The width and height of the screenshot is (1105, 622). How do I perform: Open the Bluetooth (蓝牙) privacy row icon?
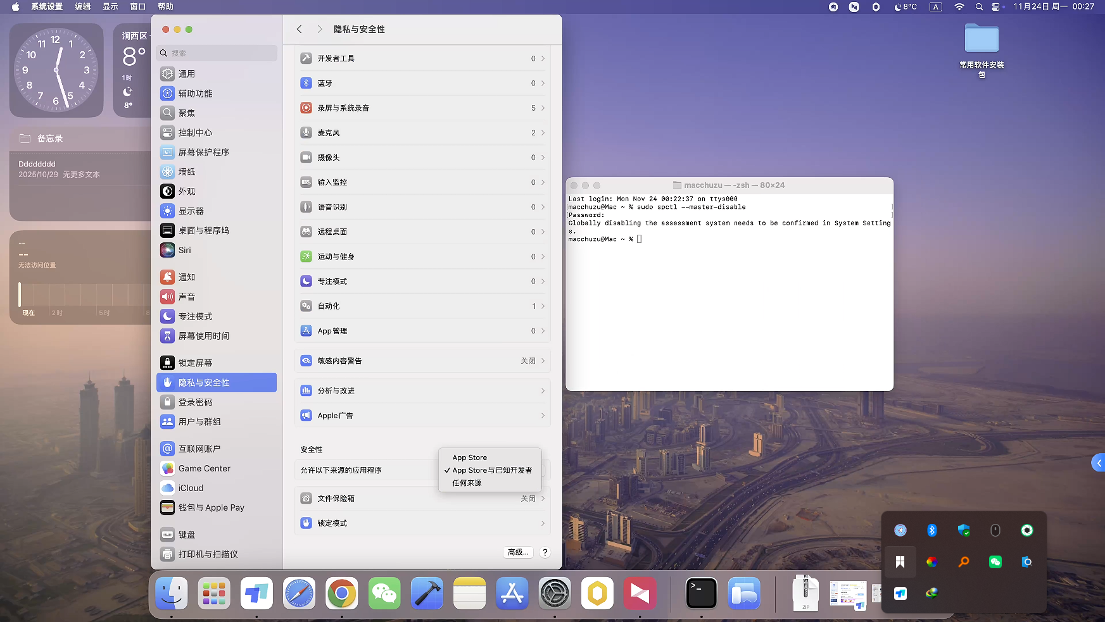[x=306, y=83]
